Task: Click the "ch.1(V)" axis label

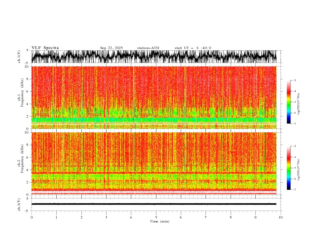Action: pyautogui.click(x=19, y=57)
